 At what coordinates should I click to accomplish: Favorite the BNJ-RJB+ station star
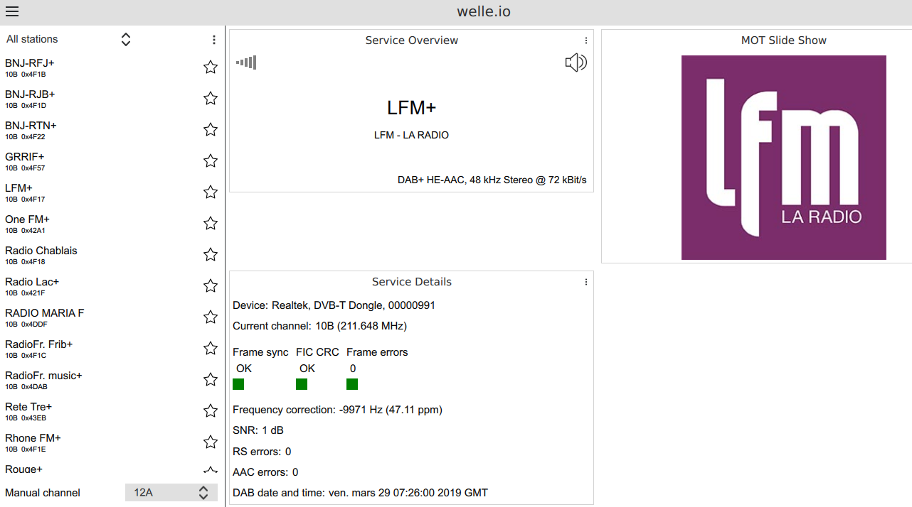coord(211,99)
